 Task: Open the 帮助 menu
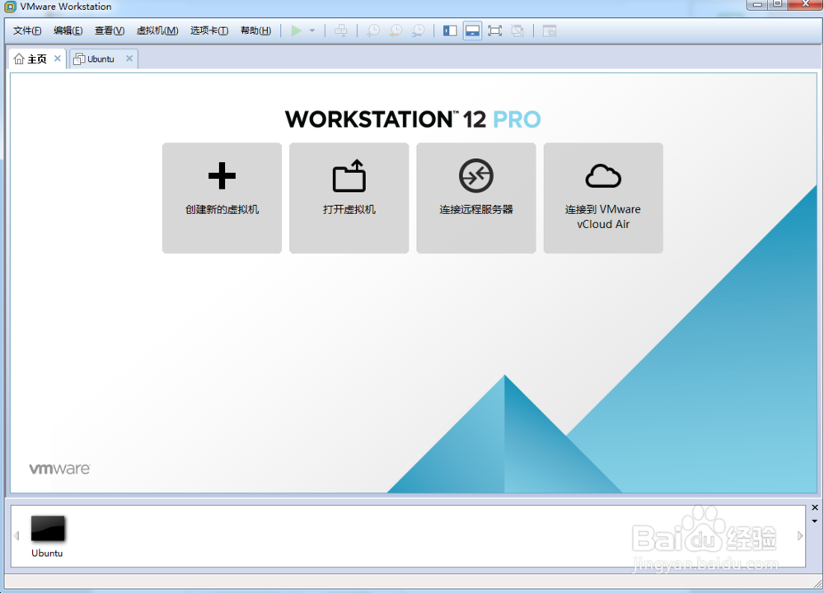pos(255,30)
